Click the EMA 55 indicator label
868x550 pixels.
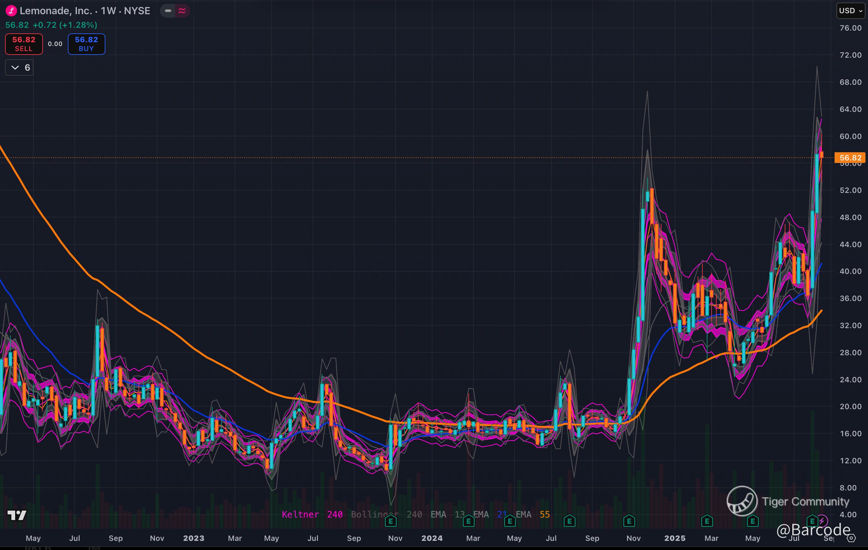[533, 514]
